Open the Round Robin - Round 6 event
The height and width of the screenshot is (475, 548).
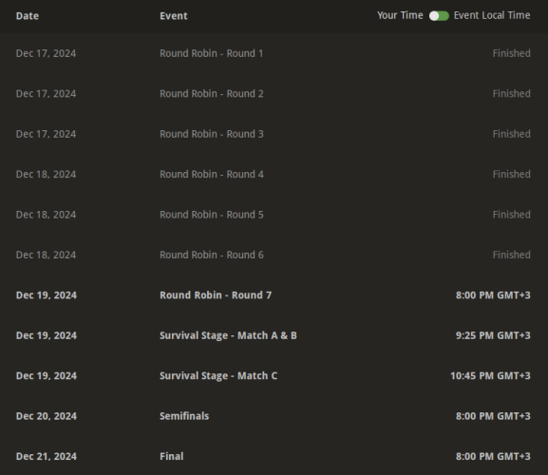point(274,255)
